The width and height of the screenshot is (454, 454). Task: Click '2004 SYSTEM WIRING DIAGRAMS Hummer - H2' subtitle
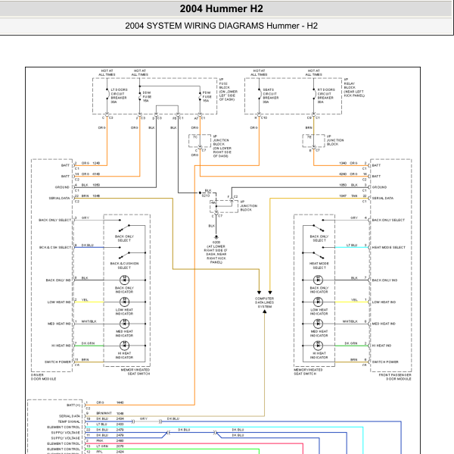(x=221, y=26)
